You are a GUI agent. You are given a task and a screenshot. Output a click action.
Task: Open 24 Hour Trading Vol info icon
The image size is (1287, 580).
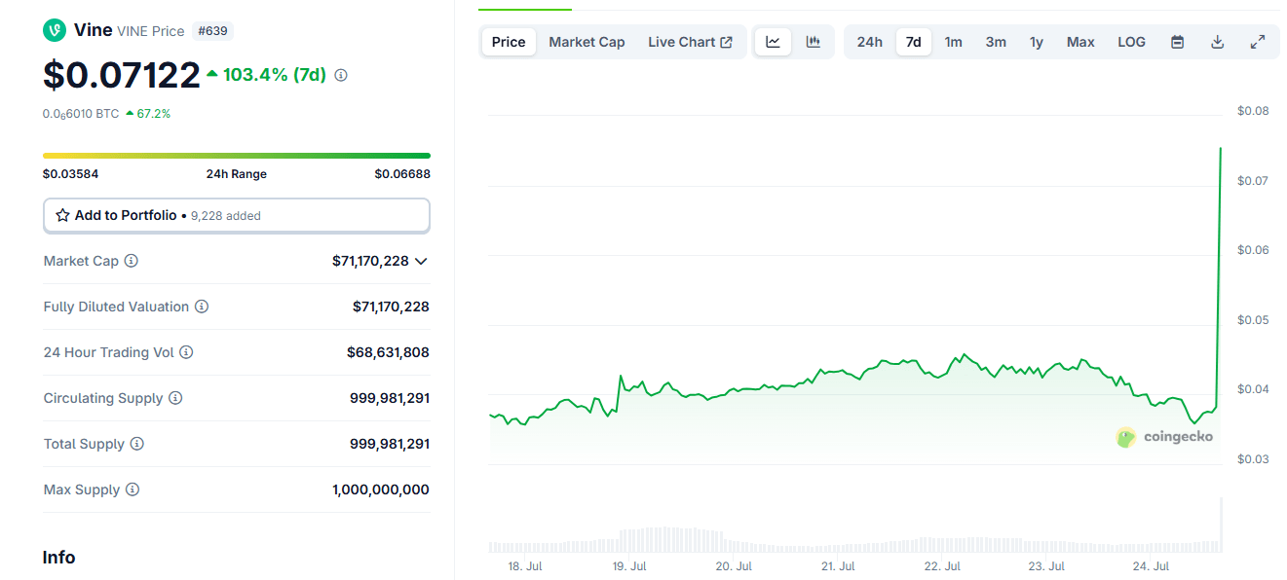(186, 352)
